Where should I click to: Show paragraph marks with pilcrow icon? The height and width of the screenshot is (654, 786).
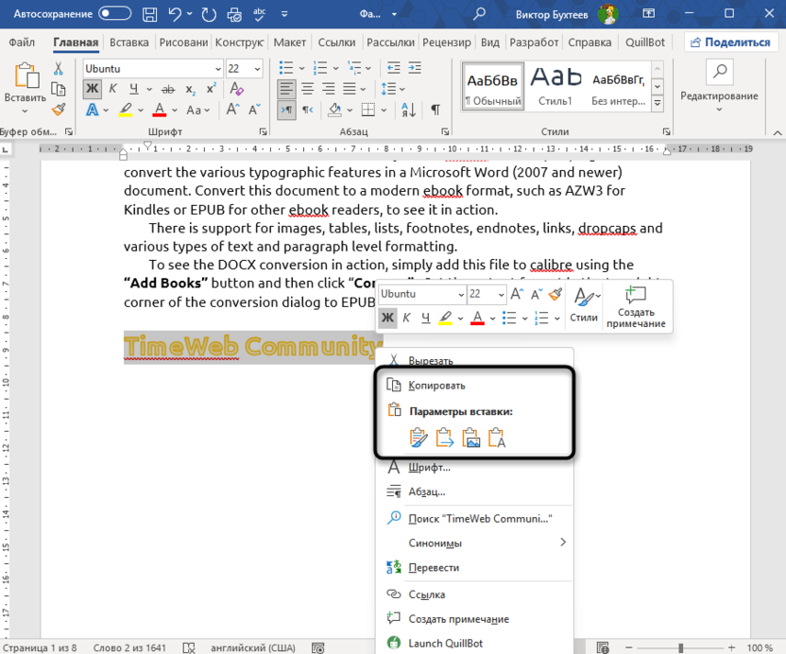click(435, 110)
